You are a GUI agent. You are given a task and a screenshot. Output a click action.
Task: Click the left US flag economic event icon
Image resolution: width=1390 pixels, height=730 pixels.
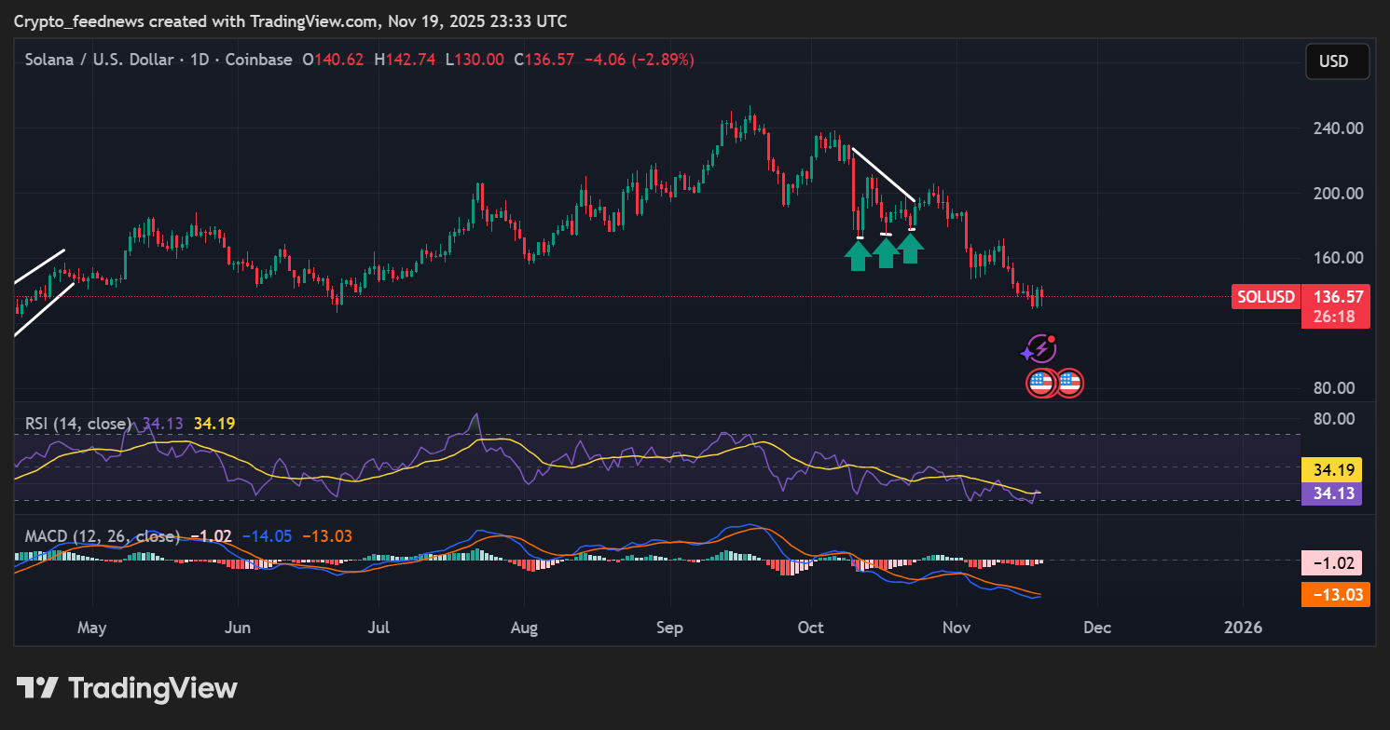[x=1040, y=383]
